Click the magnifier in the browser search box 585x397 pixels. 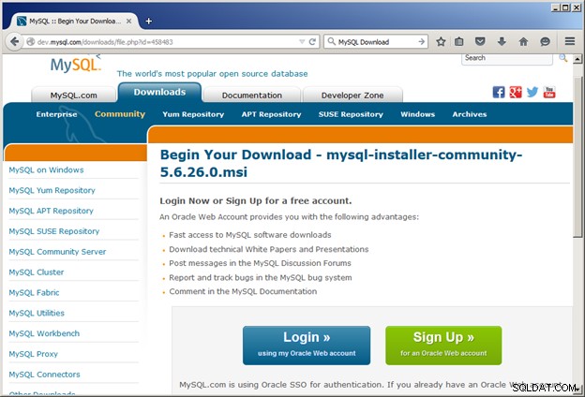coord(331,42)
